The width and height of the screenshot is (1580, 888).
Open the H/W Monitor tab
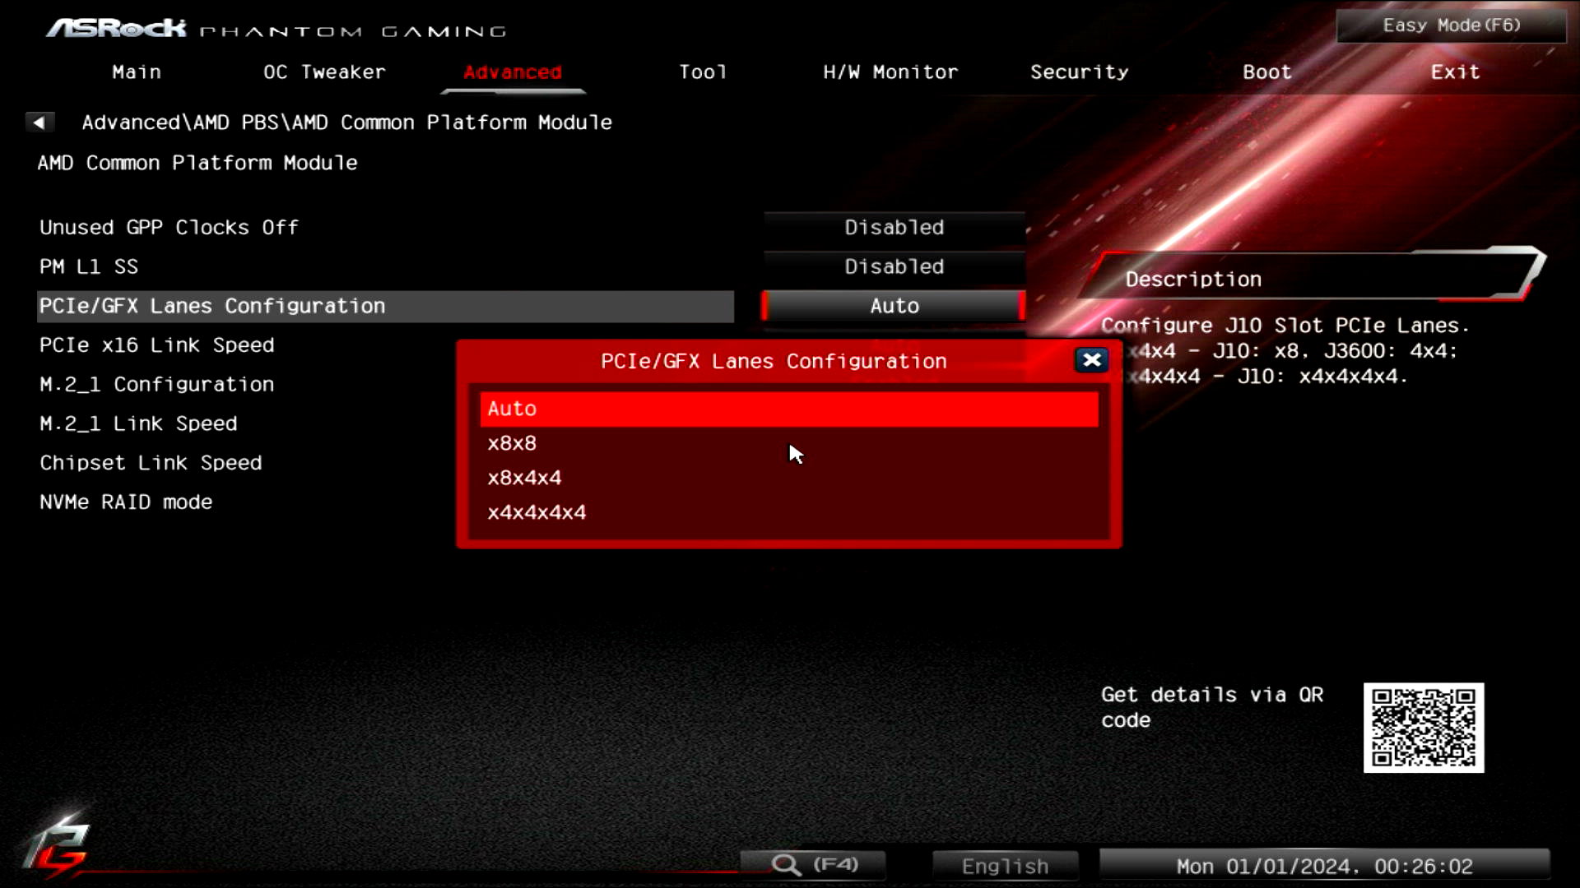tap(890, 72)
